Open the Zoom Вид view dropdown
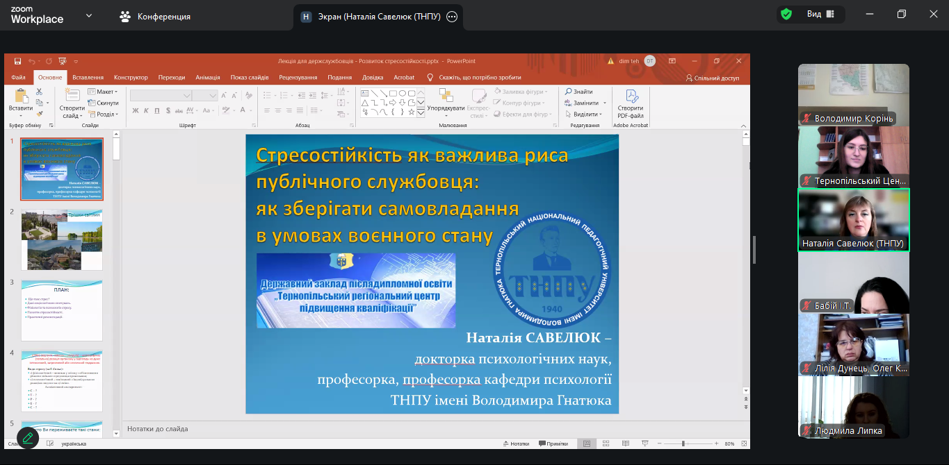Screen dimensions: 949x465 [x=820, y=15]
